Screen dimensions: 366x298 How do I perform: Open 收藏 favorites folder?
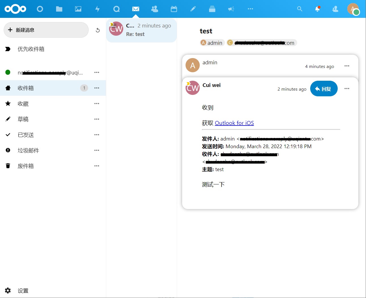coord(53,104)
